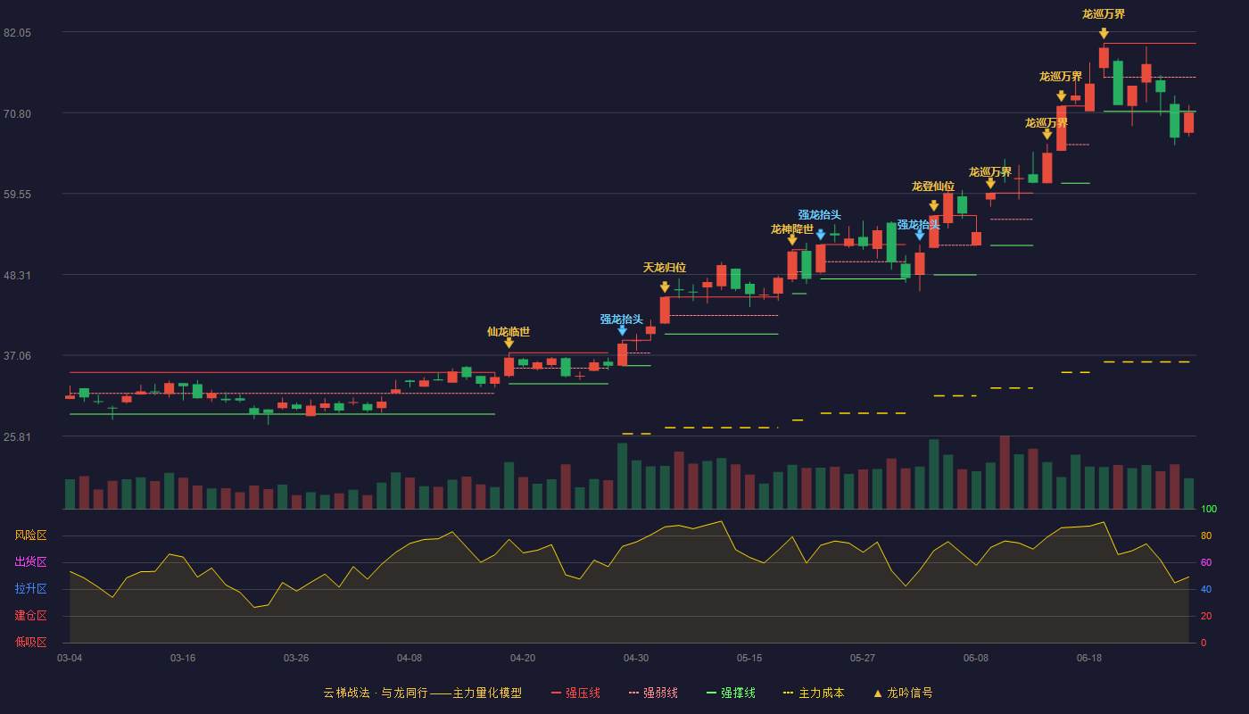Screen dimensions: 1249x714
Task: Click the 05-15 date label
Action: coord(749,658)
